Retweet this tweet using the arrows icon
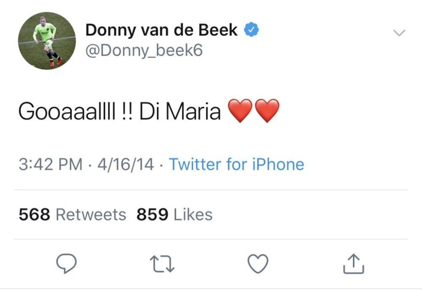 pos(162,264)
